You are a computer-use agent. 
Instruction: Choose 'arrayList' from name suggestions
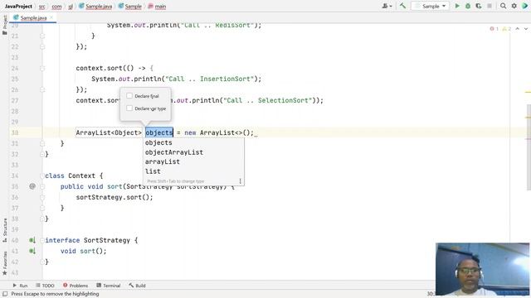point(193,161)
